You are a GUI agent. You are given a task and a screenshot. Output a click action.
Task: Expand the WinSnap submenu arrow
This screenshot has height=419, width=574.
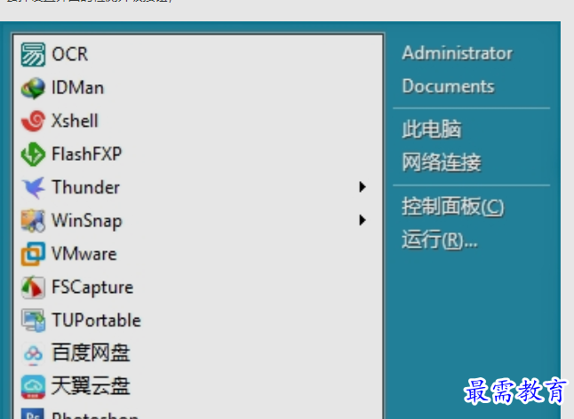[362, 220]
